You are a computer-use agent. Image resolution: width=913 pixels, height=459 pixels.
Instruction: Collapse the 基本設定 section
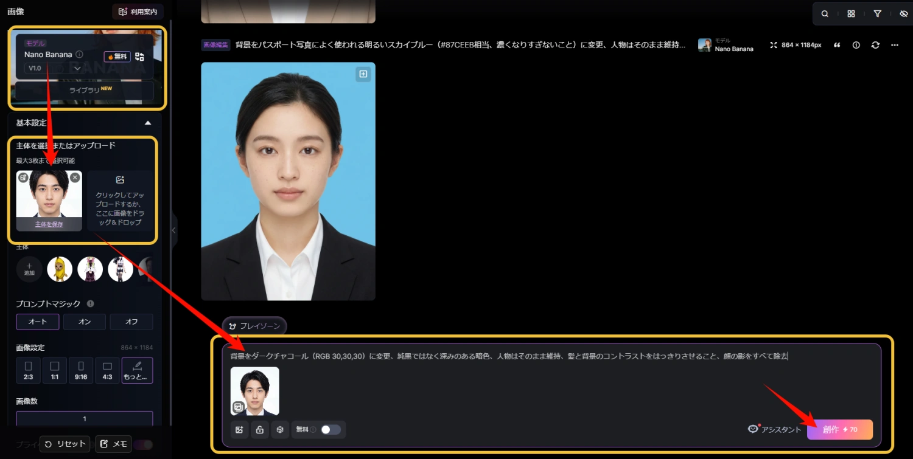click(x=147, y=122)
